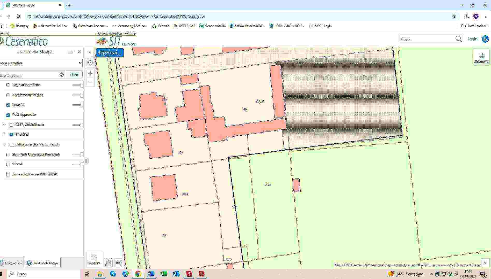
Task: Open the Livelli della Mappa panel menu
Action: click(x=70, y=52)
